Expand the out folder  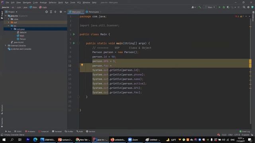point(9,22)
